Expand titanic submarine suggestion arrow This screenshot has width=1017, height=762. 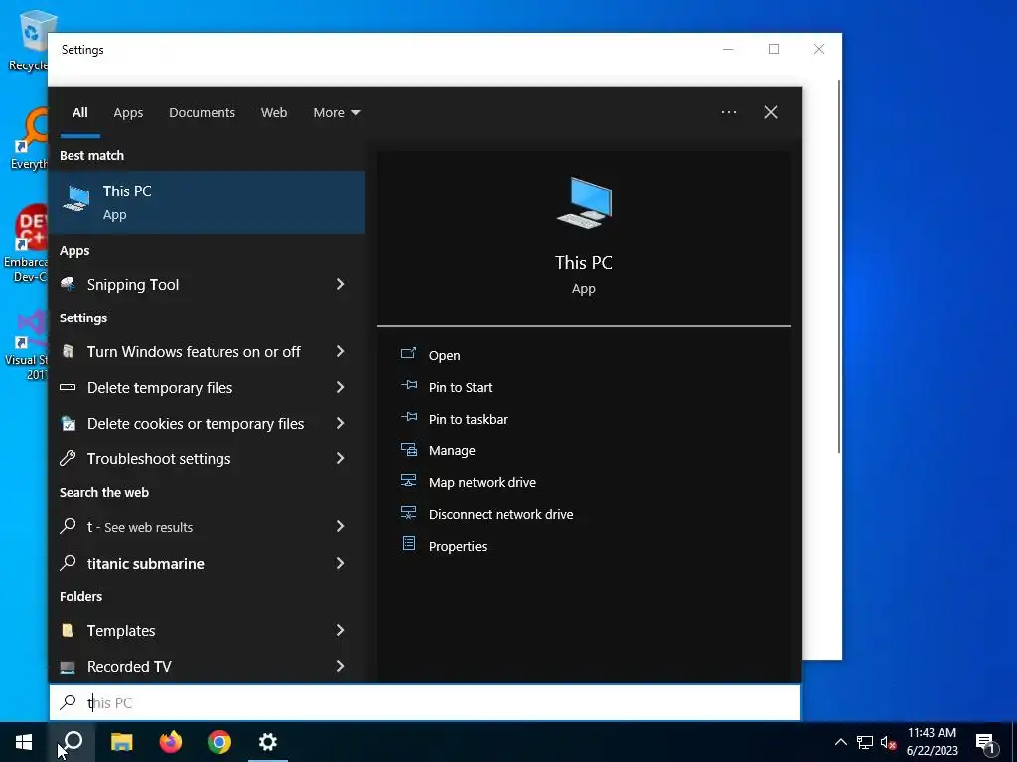(x=340, y=563)
